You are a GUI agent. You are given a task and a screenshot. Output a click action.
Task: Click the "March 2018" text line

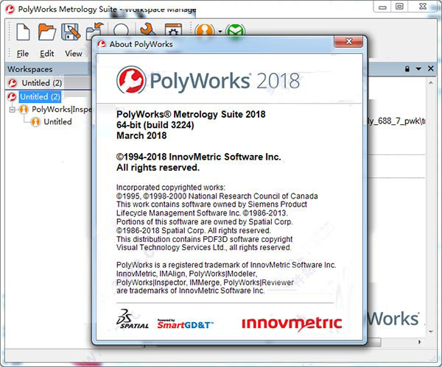141,135
